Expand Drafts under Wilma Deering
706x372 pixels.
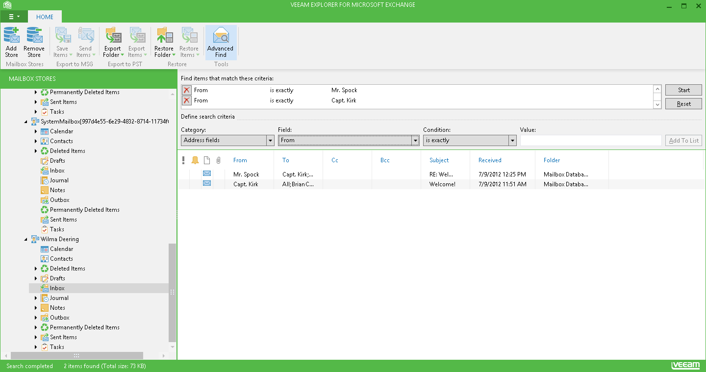coord(36,278)
